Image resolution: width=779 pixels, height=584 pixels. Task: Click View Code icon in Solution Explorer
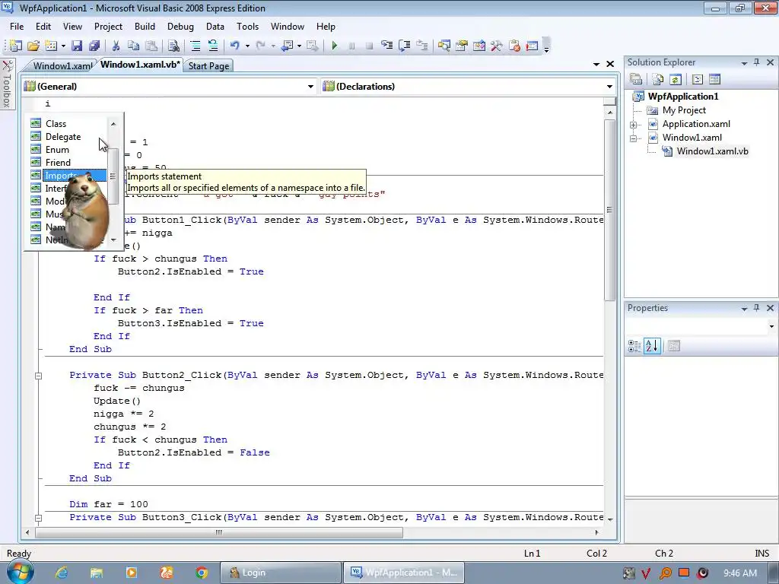click(x=698, y=79)
